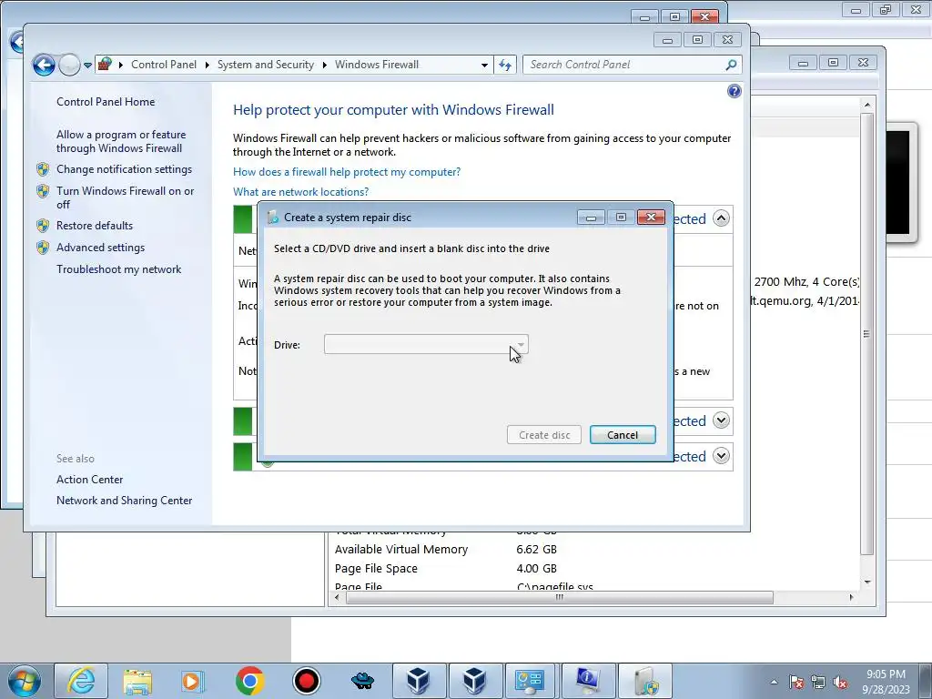This screenshot has height=699, width=932.
Task: Open What are network locations link
Action: coord(300,192)
